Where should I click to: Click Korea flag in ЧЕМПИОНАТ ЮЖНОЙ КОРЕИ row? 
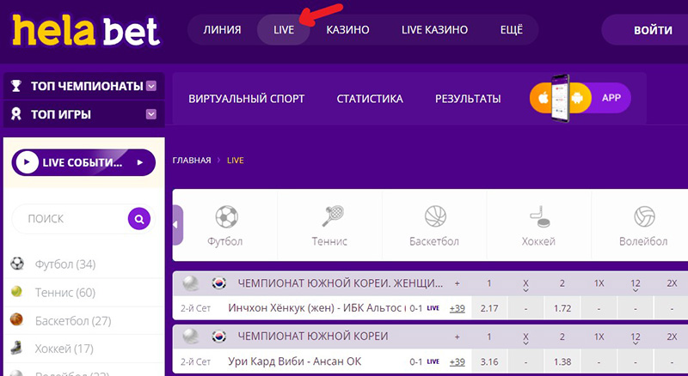219,337
